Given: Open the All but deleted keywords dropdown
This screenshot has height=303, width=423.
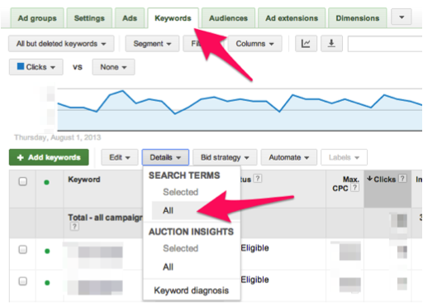Looking at the screenshot, I should (61, 44).
